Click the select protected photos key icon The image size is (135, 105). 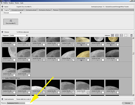pyautogui.click(x=121, y=35)
